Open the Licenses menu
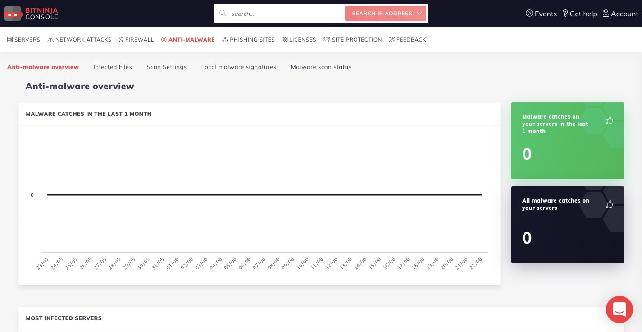Image resolution: width=642 pixels, height=332 pixels. 299,40
